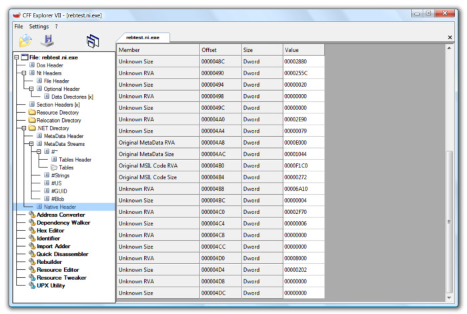Select the UPX Utility tool
Viewport: 467px width, 314px height.
tap(51, 285)
